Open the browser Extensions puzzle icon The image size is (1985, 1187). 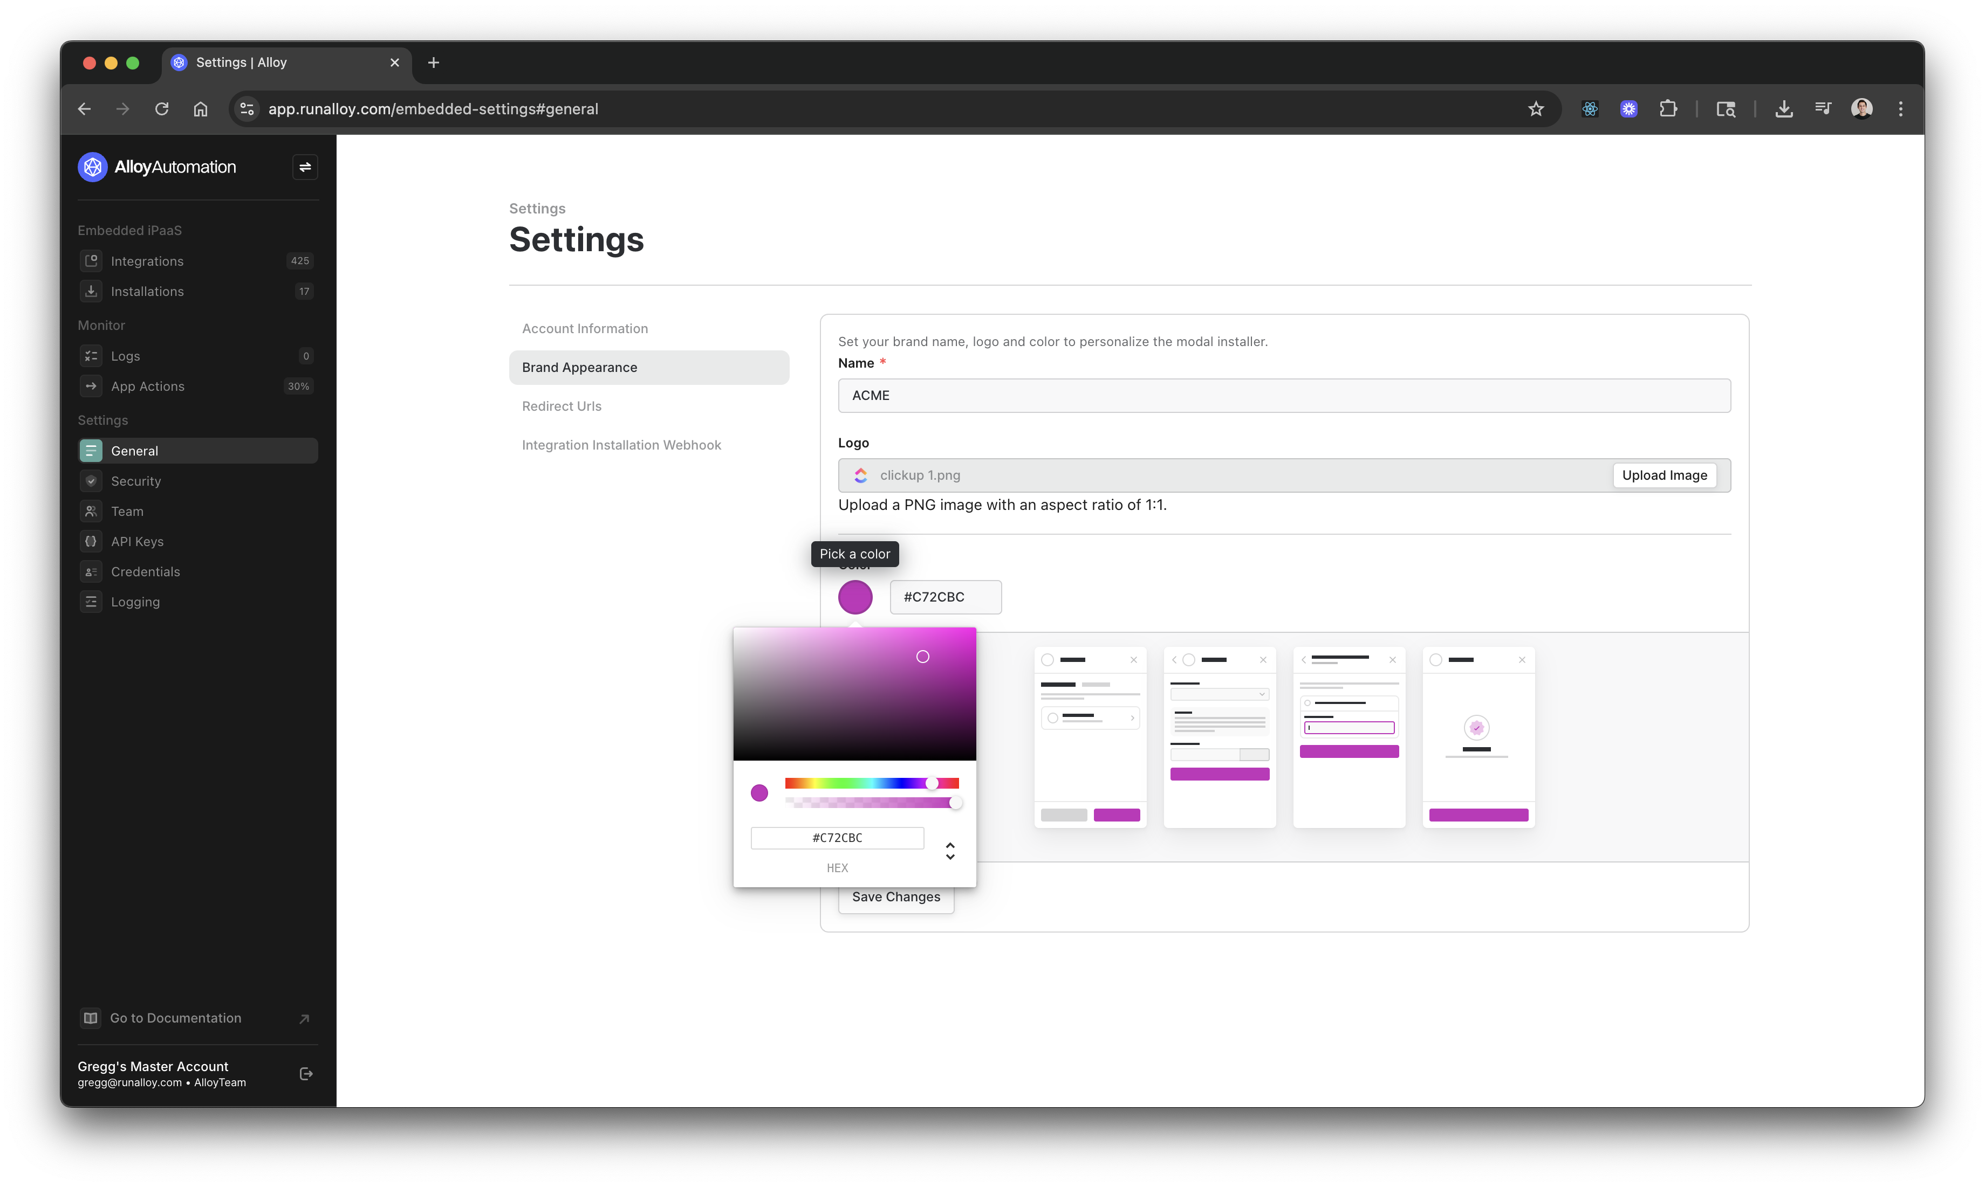coord(1668,109)
